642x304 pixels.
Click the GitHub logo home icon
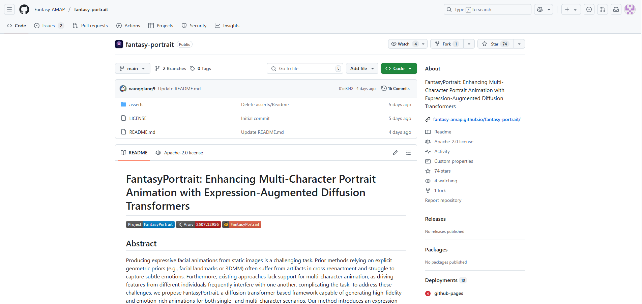coord(24,9)
